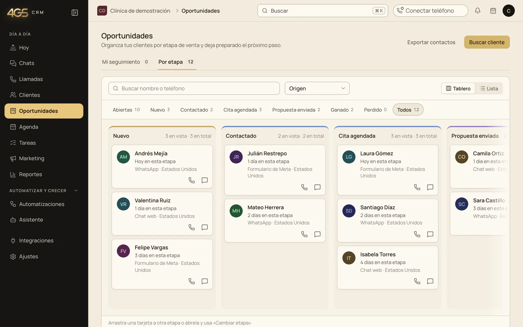The width and height of the screenshot is (523, 327).
Task: Open the Origen dropdown
Action: pyautogui.click(x=317, y=88)
